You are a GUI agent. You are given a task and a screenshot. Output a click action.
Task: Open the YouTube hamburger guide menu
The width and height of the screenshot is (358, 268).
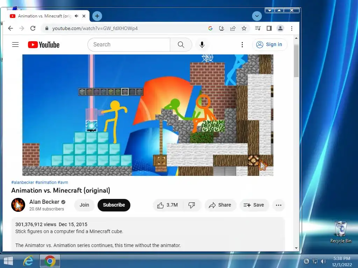coord(15,44)
